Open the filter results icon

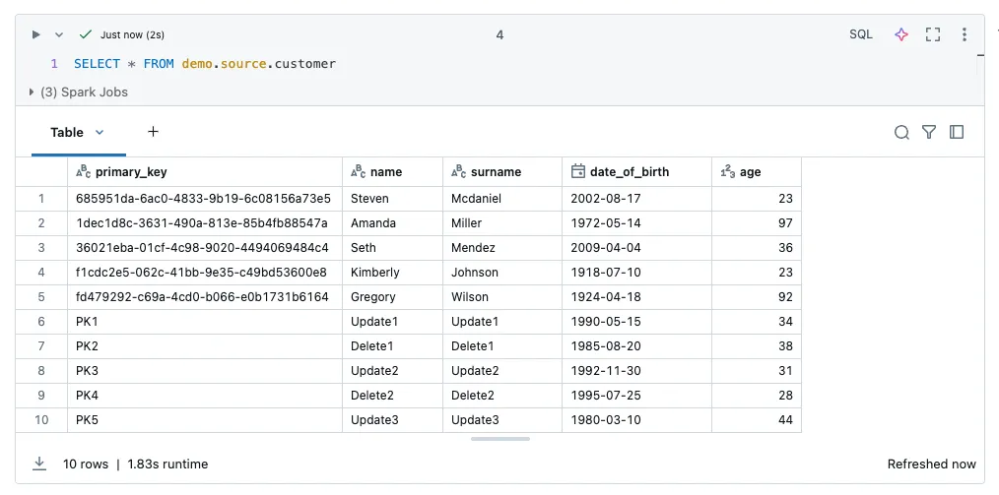[x=928, y=133]
